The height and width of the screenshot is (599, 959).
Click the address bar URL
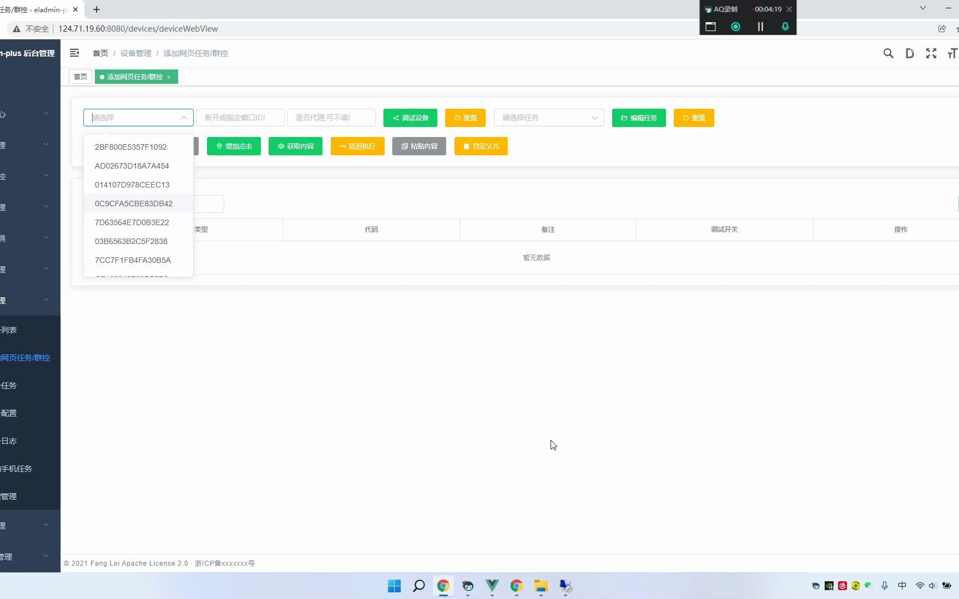point(138,29)
